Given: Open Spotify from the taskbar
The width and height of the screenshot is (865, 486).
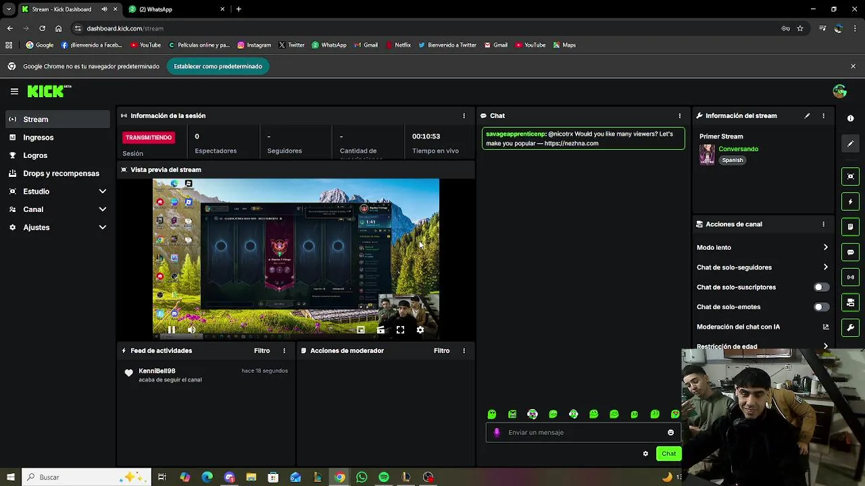Looking at the screenshot, I should [384, 477].
